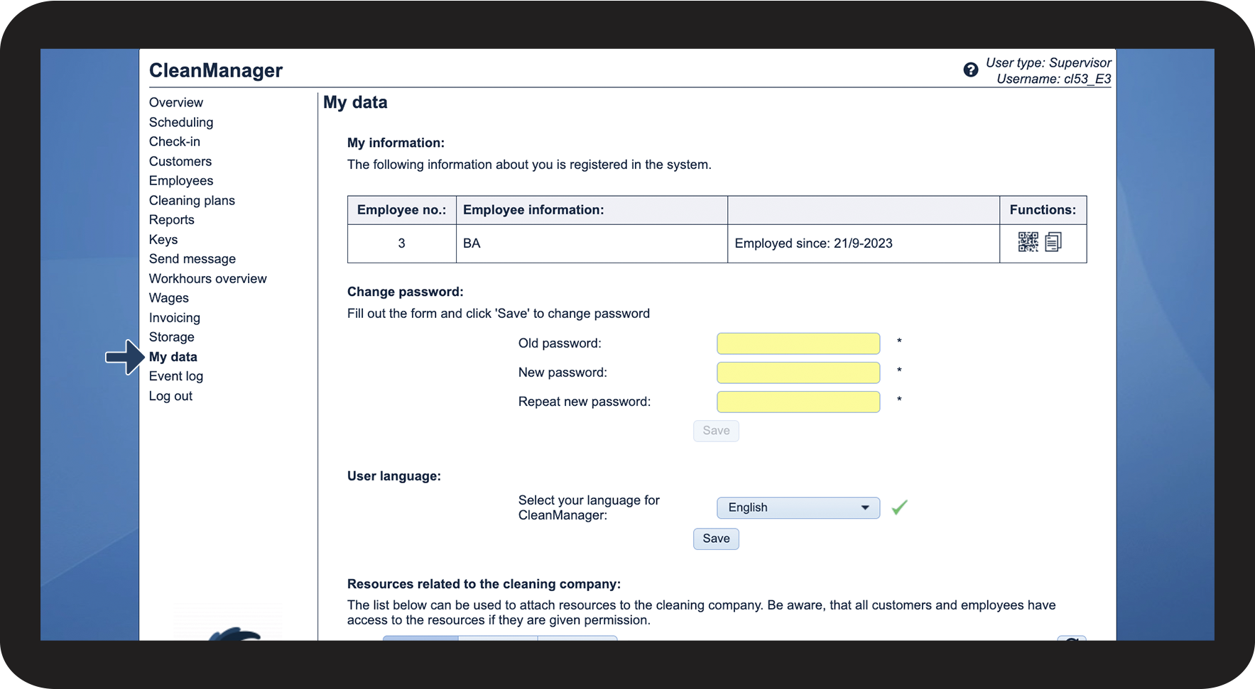This screenshot has width=1255, height=689.
Task: Click Save under the password form
Action: click(715, 431)
